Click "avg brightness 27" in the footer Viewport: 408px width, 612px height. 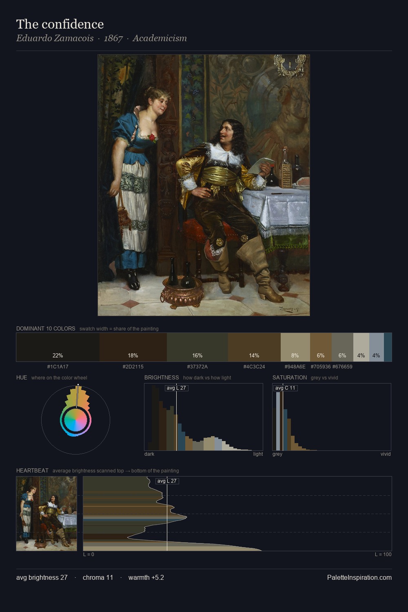[42, 577]
